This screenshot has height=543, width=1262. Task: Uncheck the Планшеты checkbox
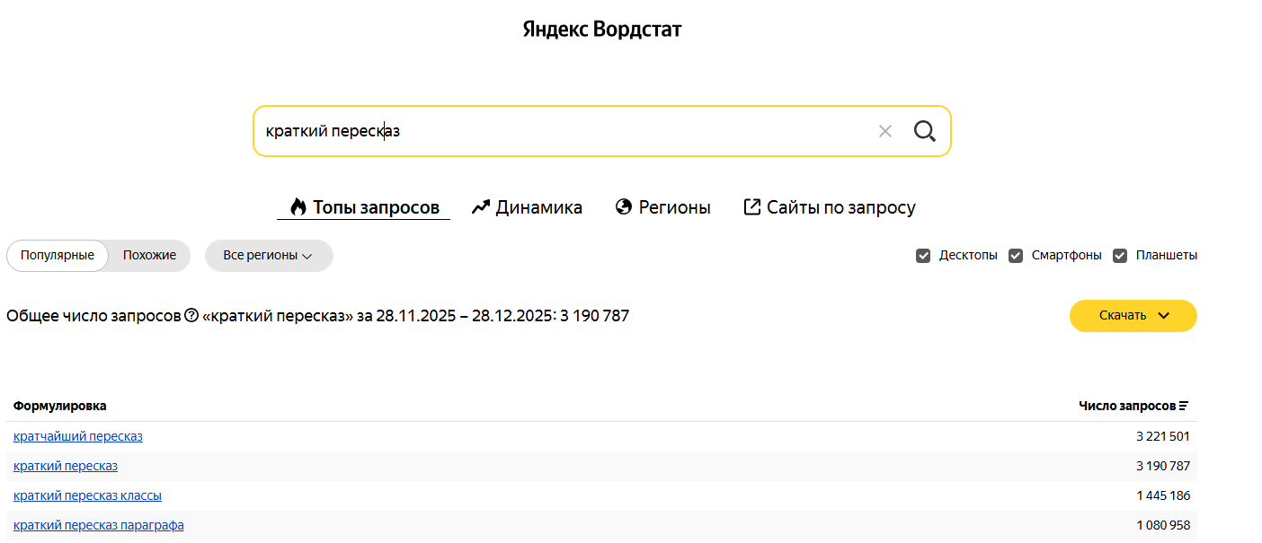(x=1120, y=255)
